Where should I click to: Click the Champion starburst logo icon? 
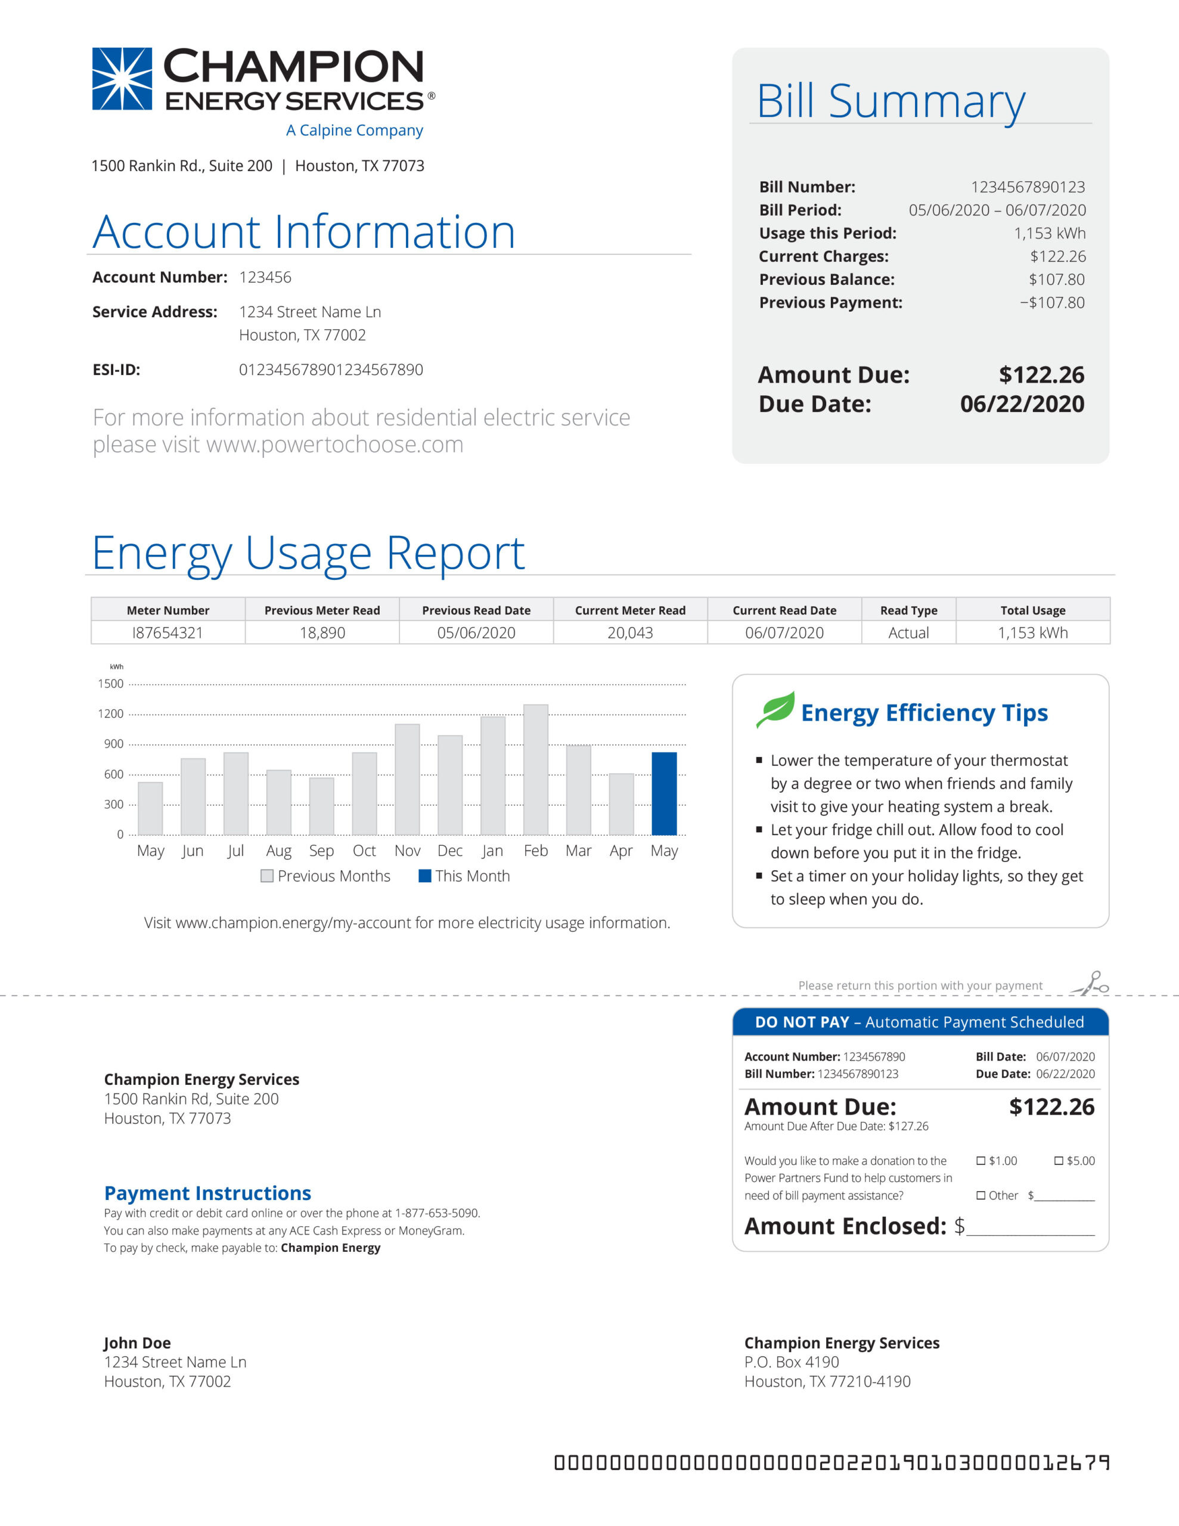(x=122, y=79)
